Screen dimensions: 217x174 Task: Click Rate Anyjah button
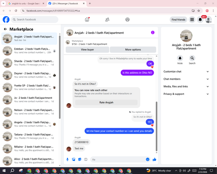point(106,102)
